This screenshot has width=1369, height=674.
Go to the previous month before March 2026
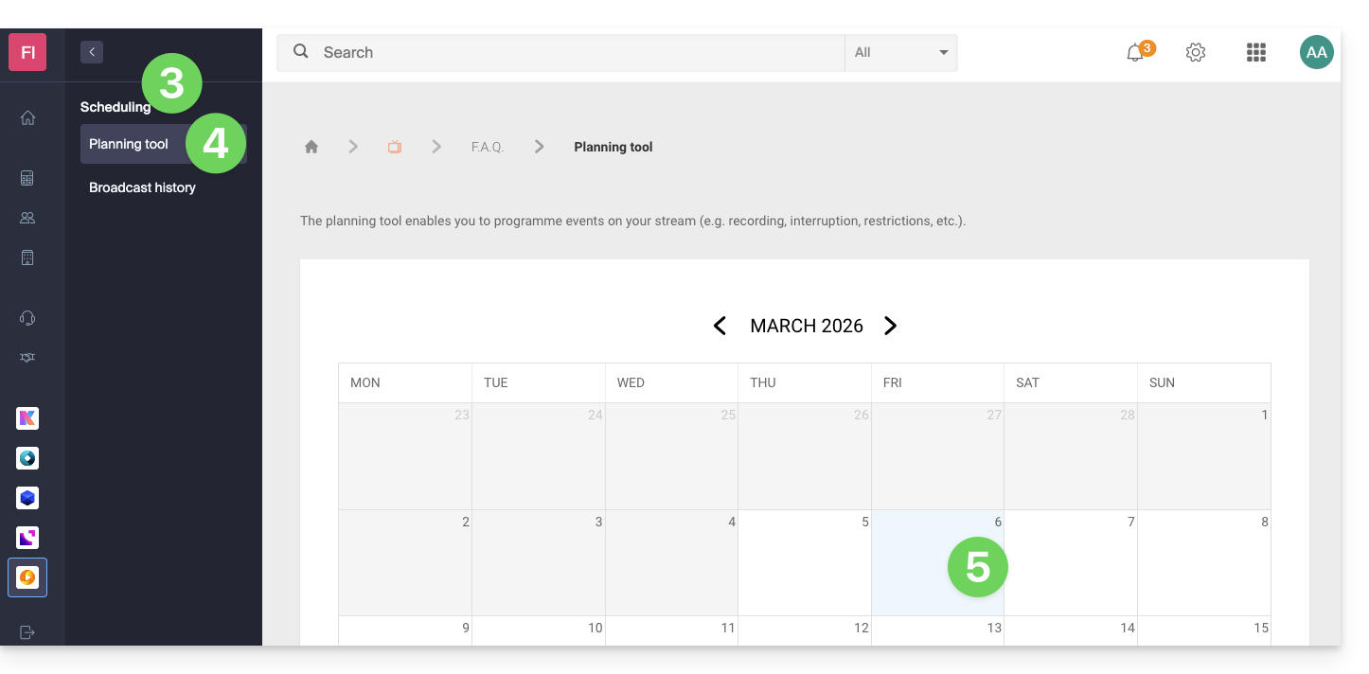click(720, 326)
